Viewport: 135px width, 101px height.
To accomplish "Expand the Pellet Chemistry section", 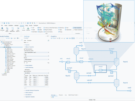I will [28, 93].
